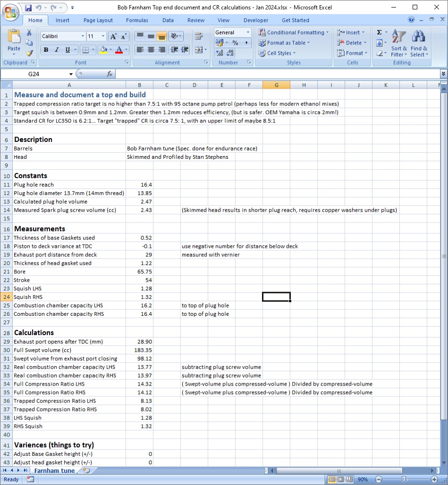Image resolution: width=448 pixels, height=485 pixels.
Task: Click the AutoSum sigma icon
Action: pyautogui.click(x=379, y=33)
